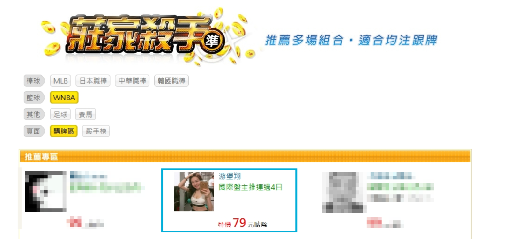Open the blurred right recommendation avatar
This screenshot has height=239, width=506.
point(342,192)
